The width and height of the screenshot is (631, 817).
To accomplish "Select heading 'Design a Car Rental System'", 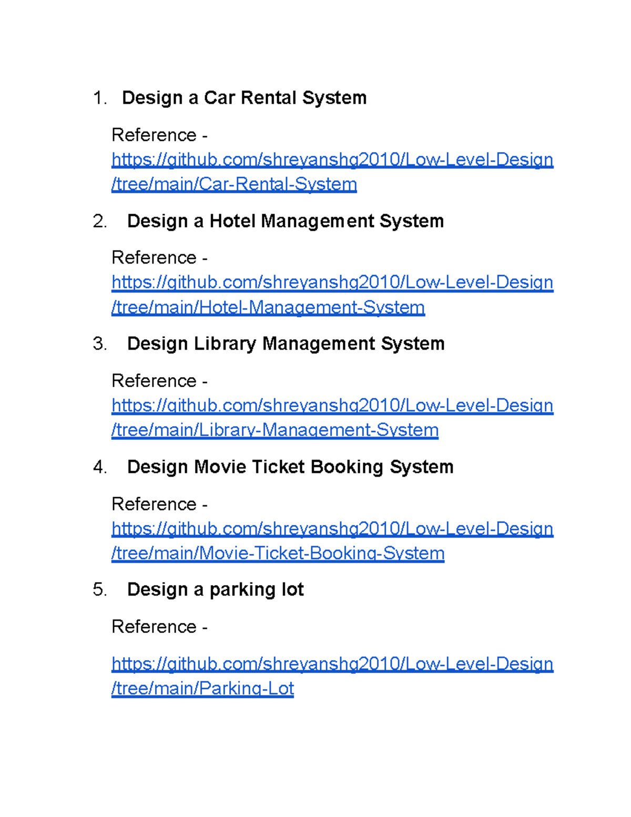I will click(244, 98).
